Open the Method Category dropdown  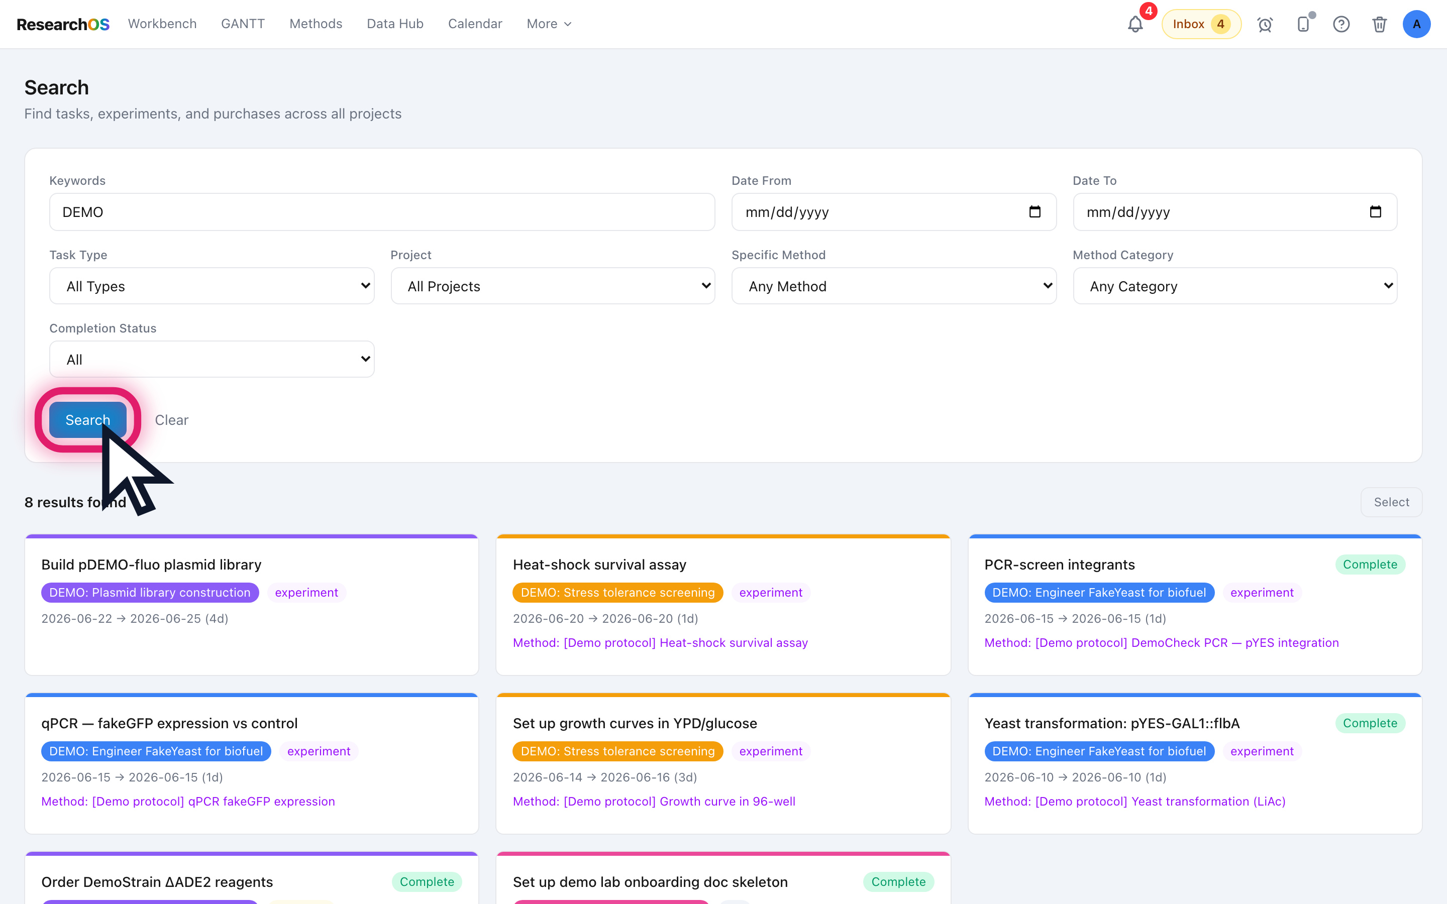click(x=1235, y=286)
